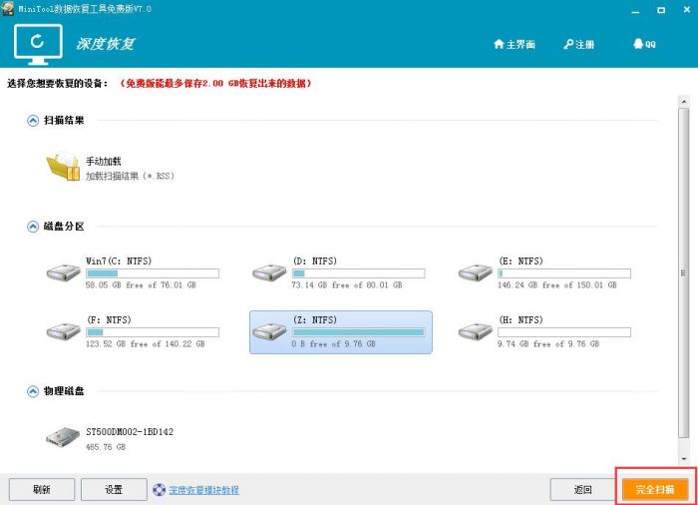Click (E: NTFS) partition label
698x505 pixels.
coord(521,260)
